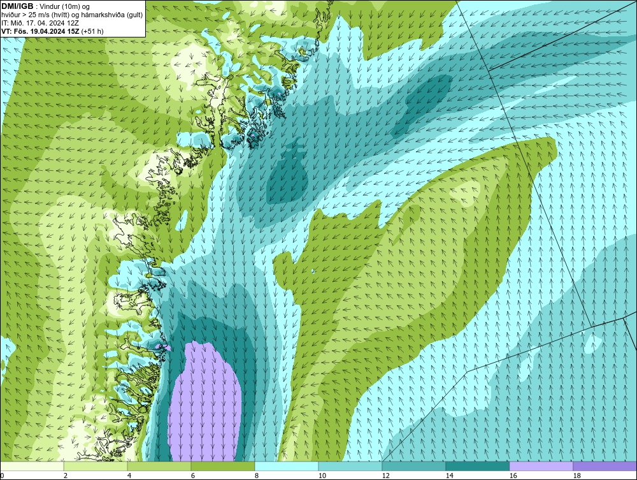Click the 16–18 m/s lavender legend swatch

pyautogui.click(x=541, y=466)
